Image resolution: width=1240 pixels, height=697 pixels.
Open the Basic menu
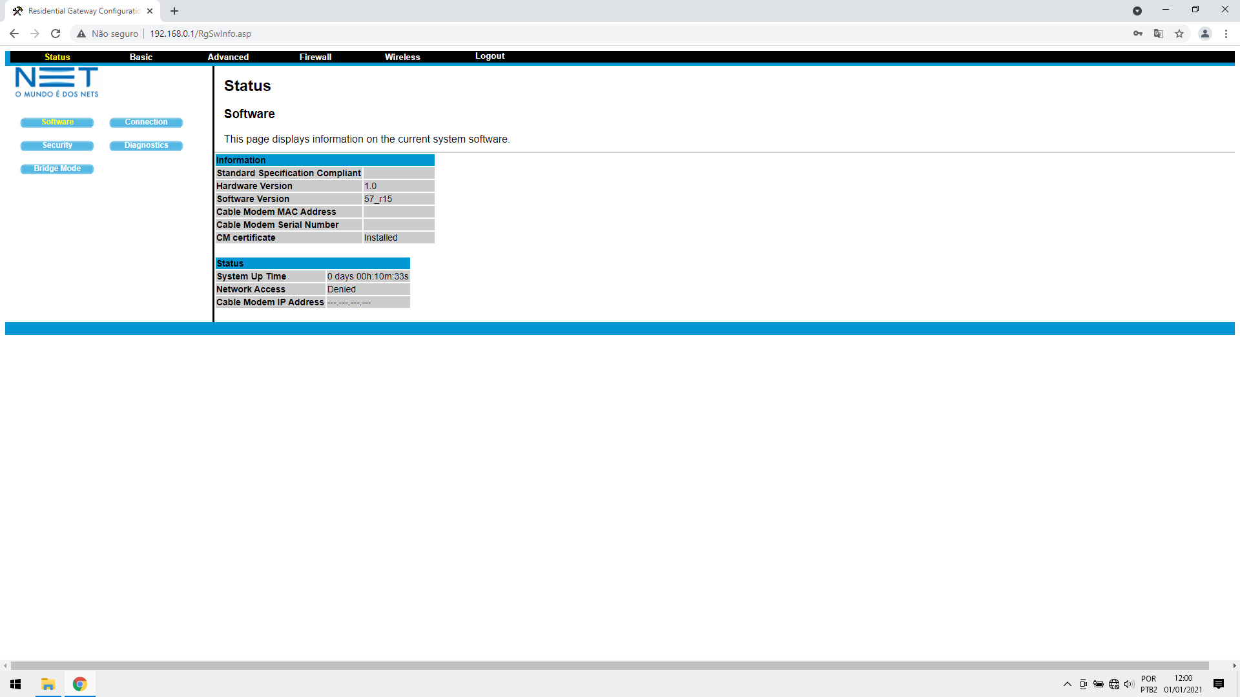click(x=141, y=57)
